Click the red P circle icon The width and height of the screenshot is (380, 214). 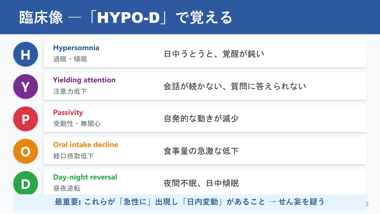(26, 119)
